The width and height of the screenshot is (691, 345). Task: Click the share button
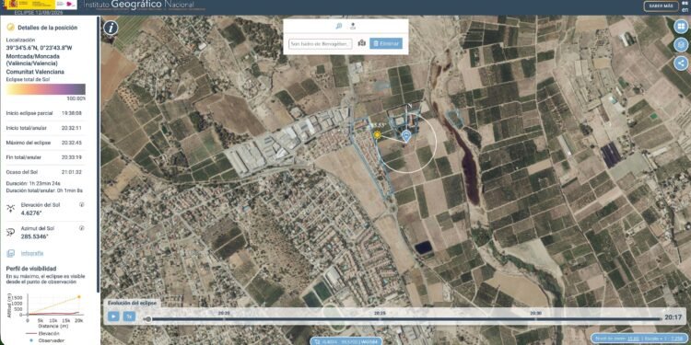pyautogui.click(x=681, y=63)
